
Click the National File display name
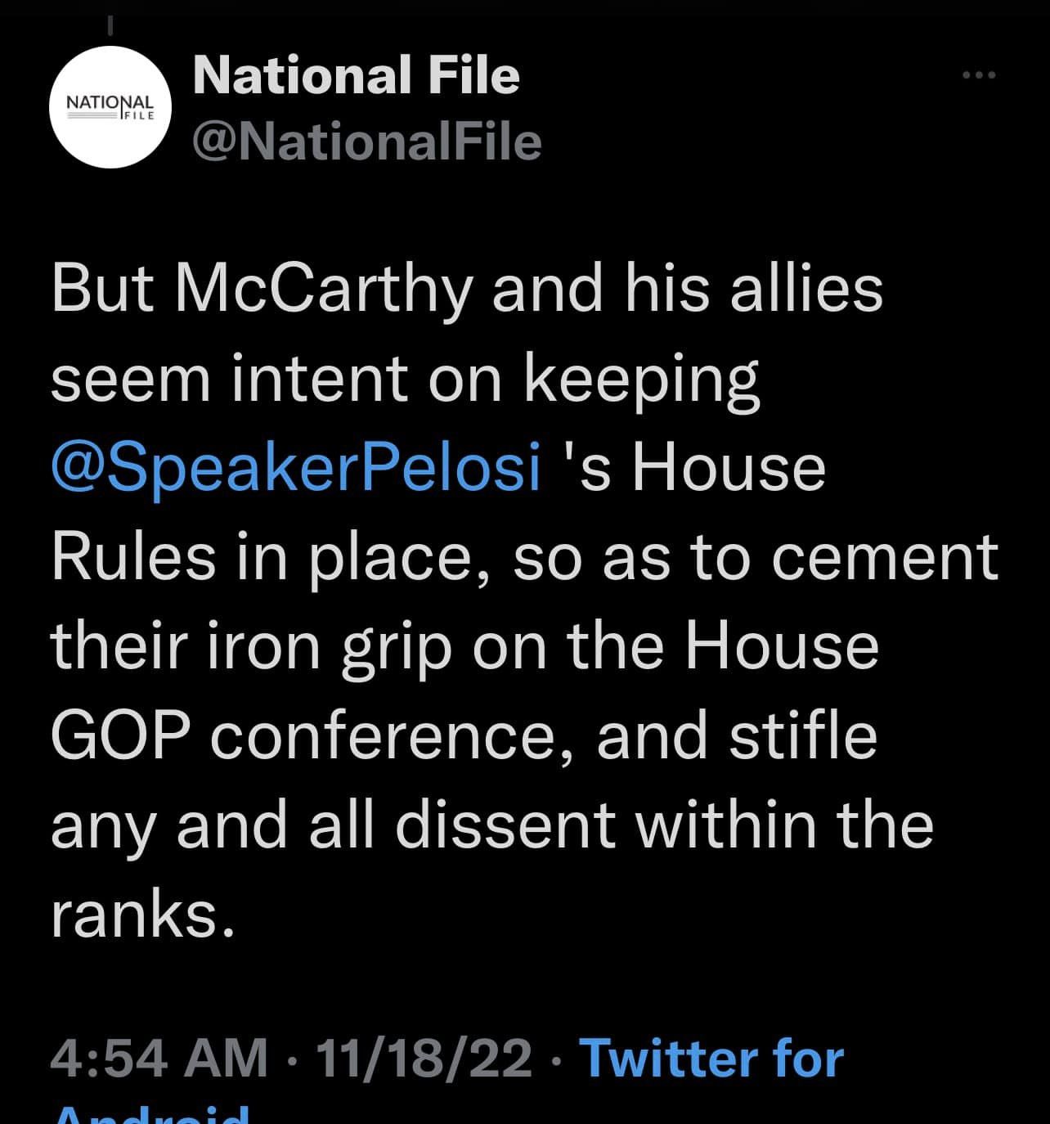(x=356, y=75)
